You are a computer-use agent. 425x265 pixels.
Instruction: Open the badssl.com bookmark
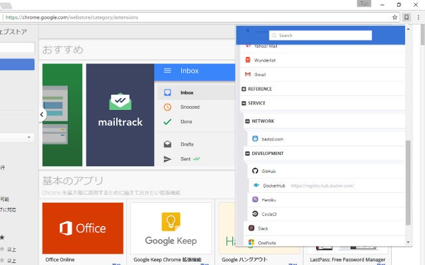326,138
